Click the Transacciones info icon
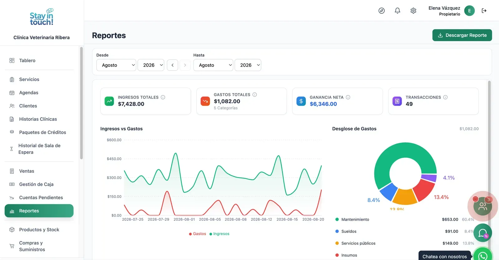Screen dimensions: 499x260 point(445,97)
